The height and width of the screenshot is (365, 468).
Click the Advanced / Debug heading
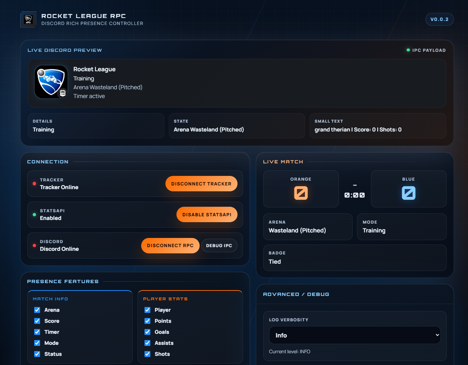[x=296, y=294]
